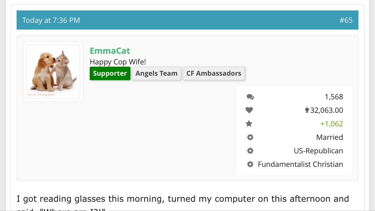
Task: Click the Married status text
Action: click(x=329, y=137)
